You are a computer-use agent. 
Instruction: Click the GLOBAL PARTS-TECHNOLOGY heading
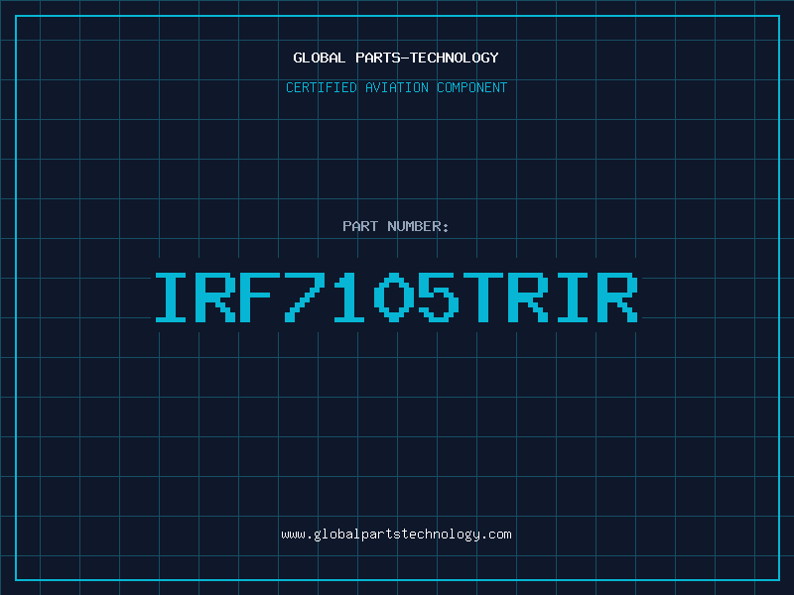[x=396, y=58]
